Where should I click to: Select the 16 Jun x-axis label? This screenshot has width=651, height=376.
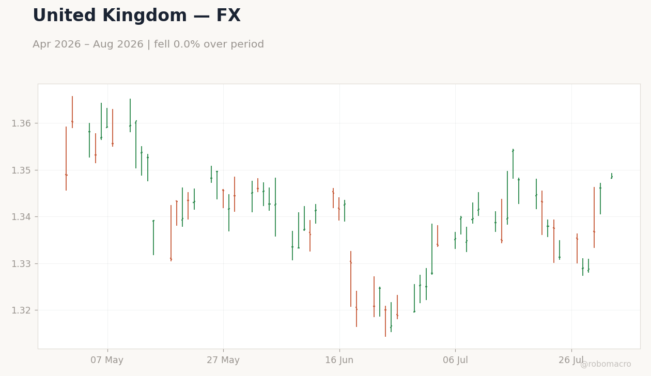click(339, 360)
